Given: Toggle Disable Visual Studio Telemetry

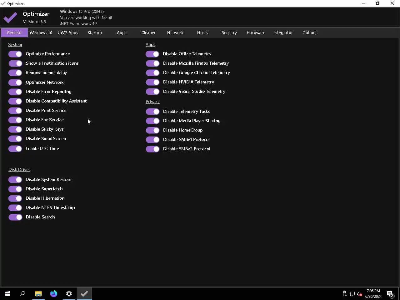Looking at the screenshot, I should (152, 92).
